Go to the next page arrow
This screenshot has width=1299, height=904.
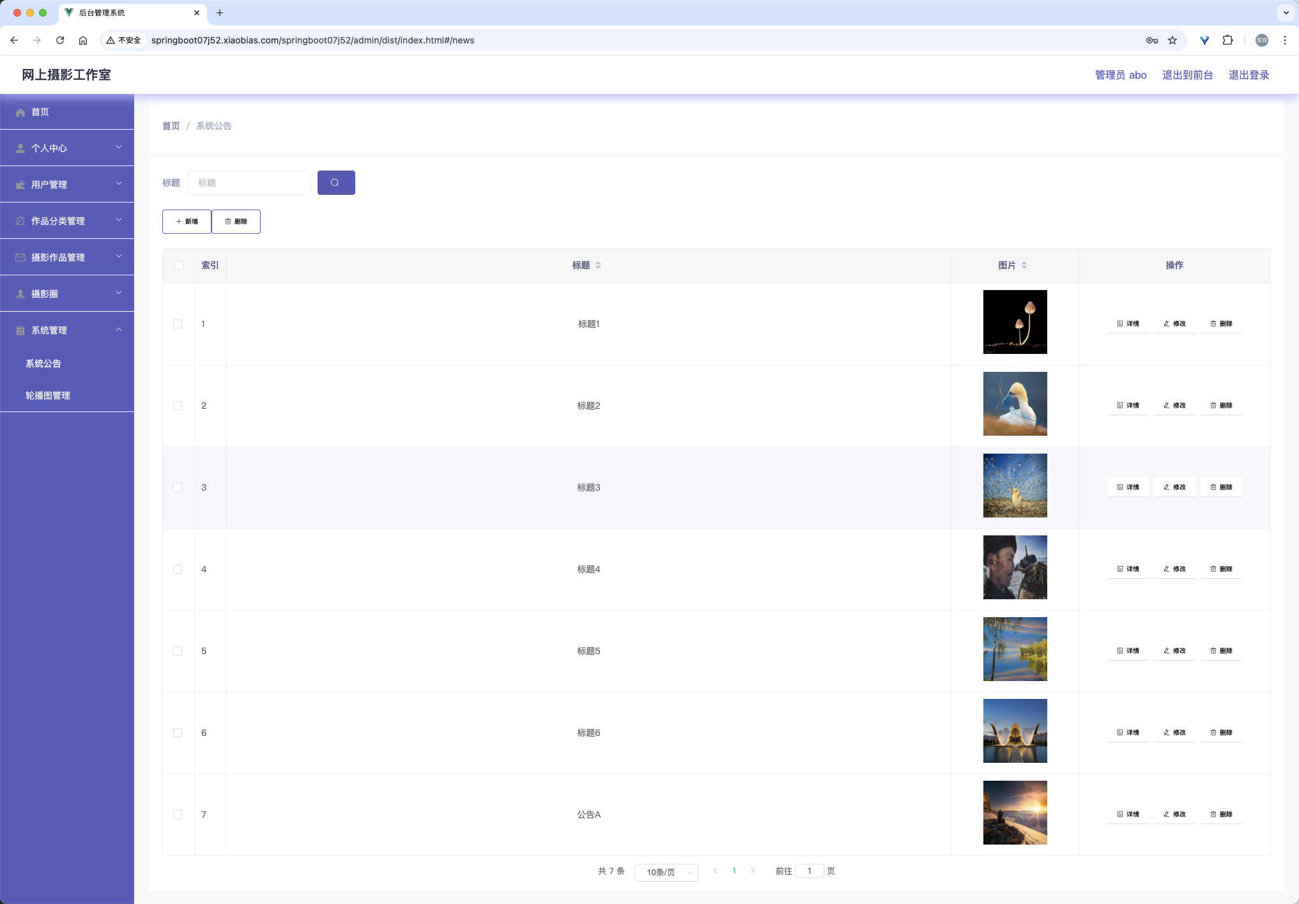[753, 871]
